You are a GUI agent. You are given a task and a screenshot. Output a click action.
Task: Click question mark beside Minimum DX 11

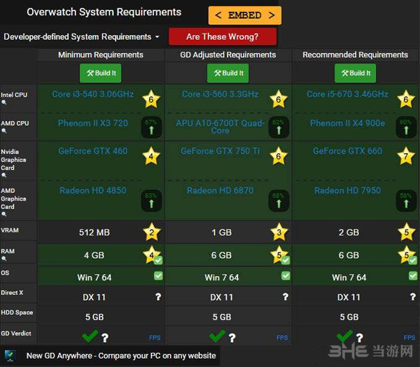click(158, 296)
